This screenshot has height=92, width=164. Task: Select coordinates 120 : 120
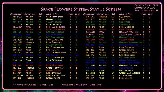click(17, 17)
